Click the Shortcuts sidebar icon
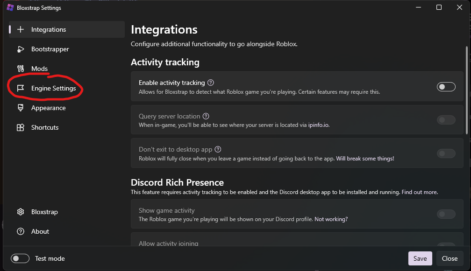 pyautogui.click(x=20, y=127)
